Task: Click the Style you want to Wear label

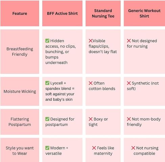Action: coord(20,151)
